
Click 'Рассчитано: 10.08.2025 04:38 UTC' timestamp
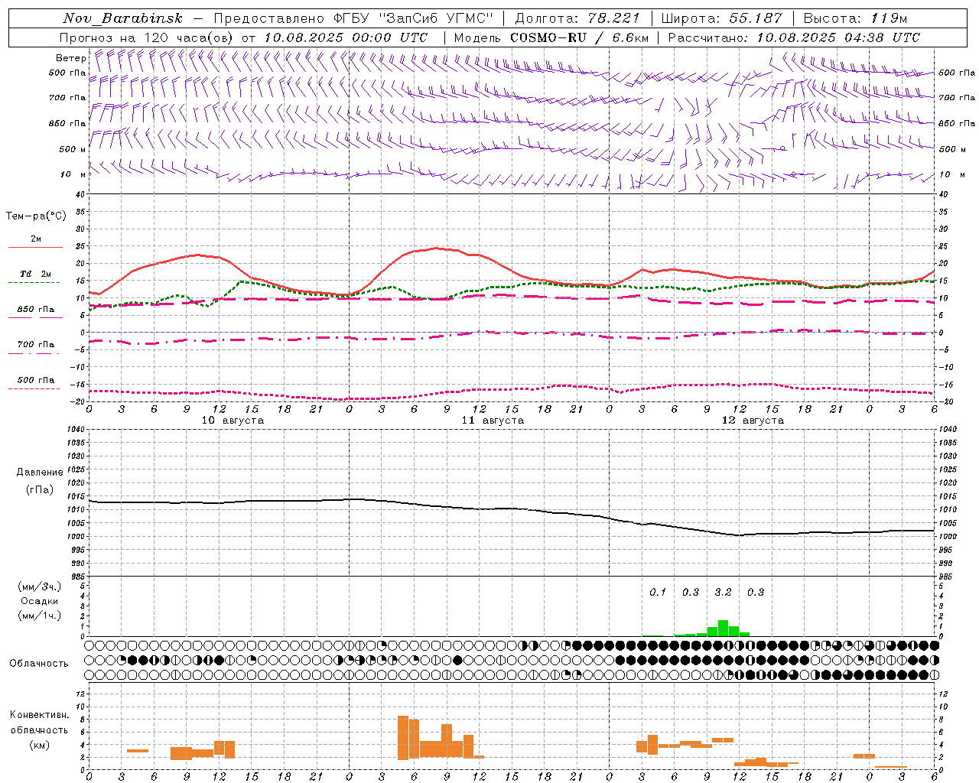794,37
